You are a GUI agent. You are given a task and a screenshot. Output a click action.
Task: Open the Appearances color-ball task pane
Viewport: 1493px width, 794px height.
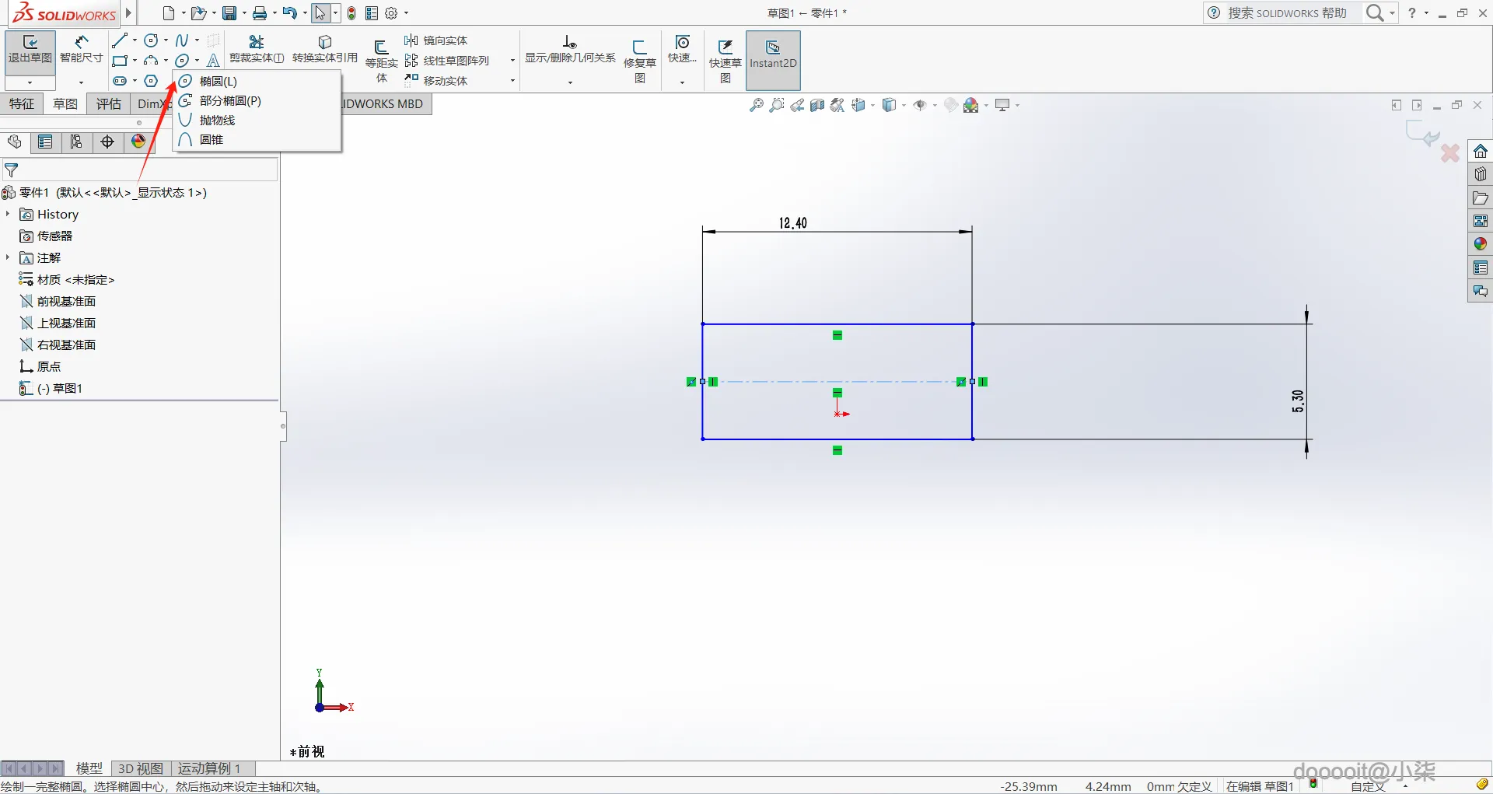coord(1481,244)
